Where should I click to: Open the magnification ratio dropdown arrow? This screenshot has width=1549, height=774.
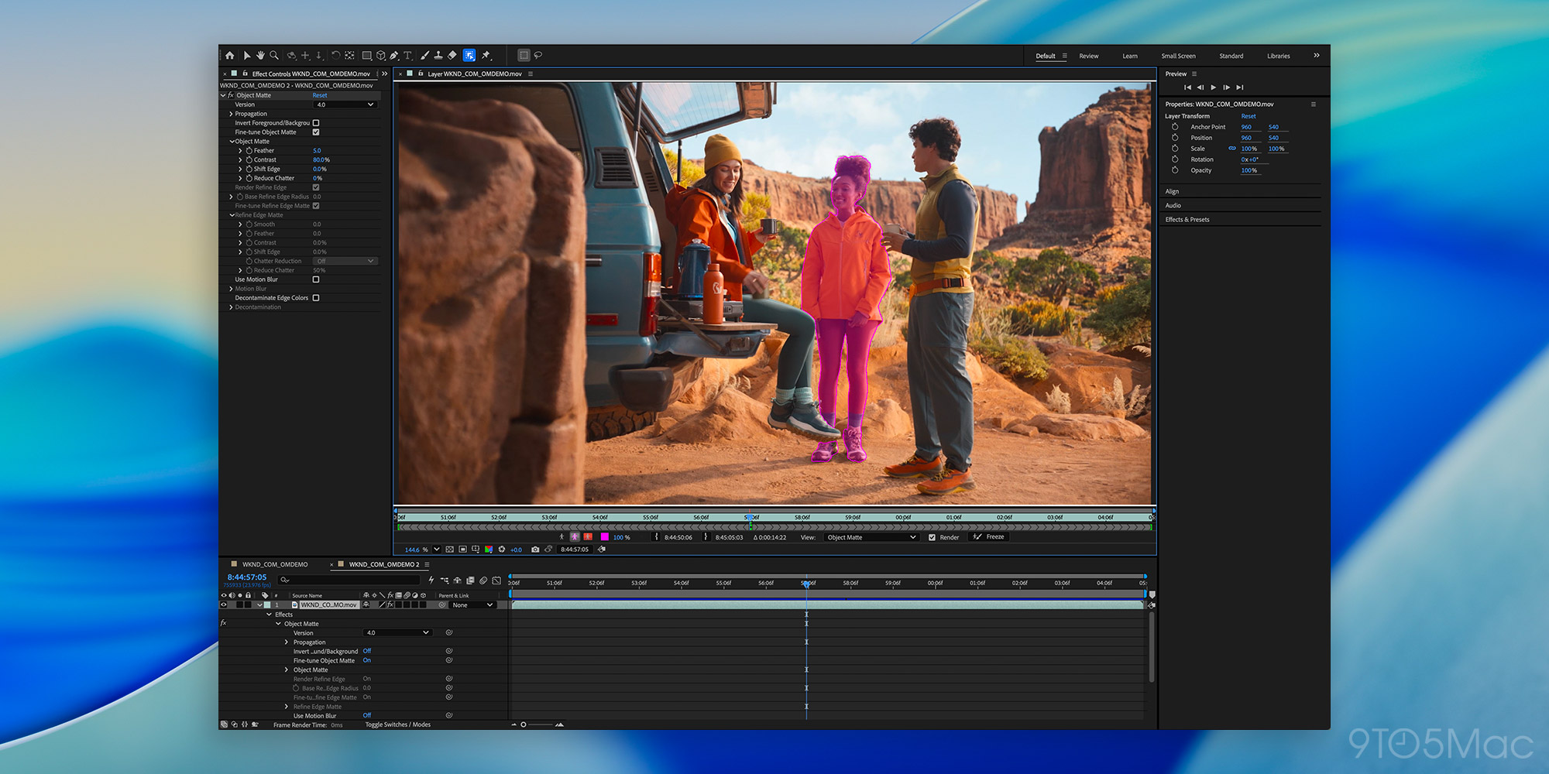click(437, 550)
